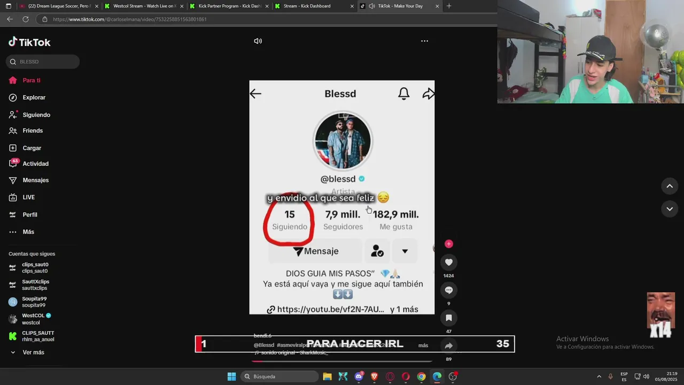Go to the next video down chevron
Image resolution: width=684 pixels, height=385 pixels.
[670, 209]
